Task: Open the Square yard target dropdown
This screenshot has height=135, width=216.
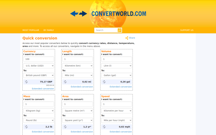Action: coord(77,120)
